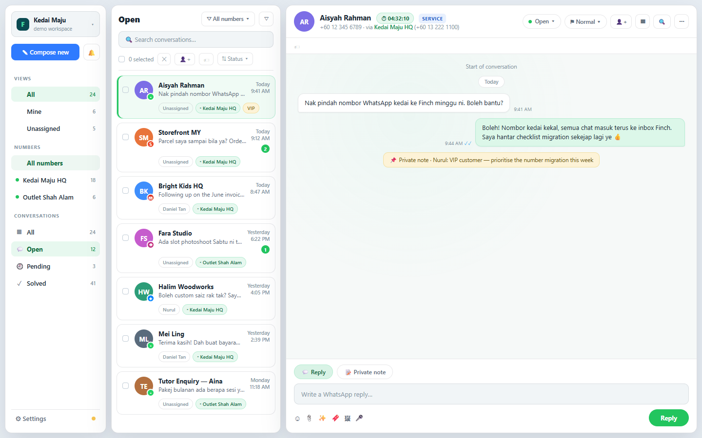Viewport: 702px width, 438px height.
Task: Click the Halim Woodworks avatar
Action: tap(144, 292)
